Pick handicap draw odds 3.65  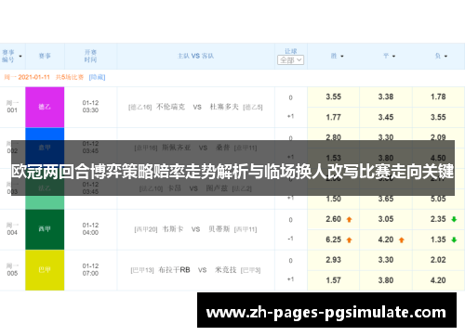click(x=386, y=199)
